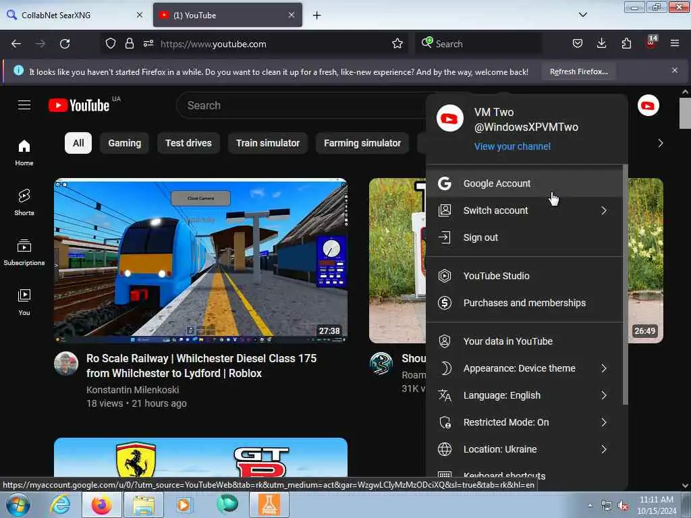The width and height of the screenshot is (691, 518).
Task: Filter by Gaming chip
Action: point(125,143)
